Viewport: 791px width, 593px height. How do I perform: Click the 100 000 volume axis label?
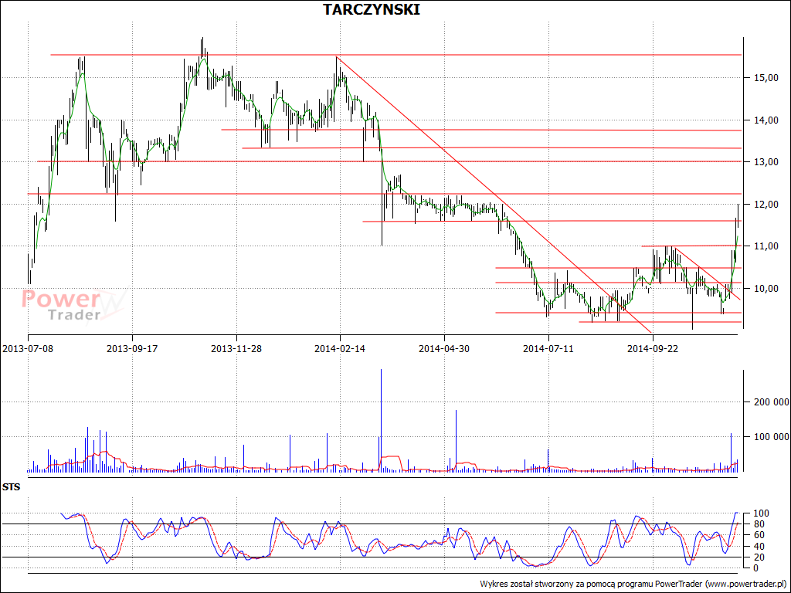pyautogui.click(x=772, y=437)
